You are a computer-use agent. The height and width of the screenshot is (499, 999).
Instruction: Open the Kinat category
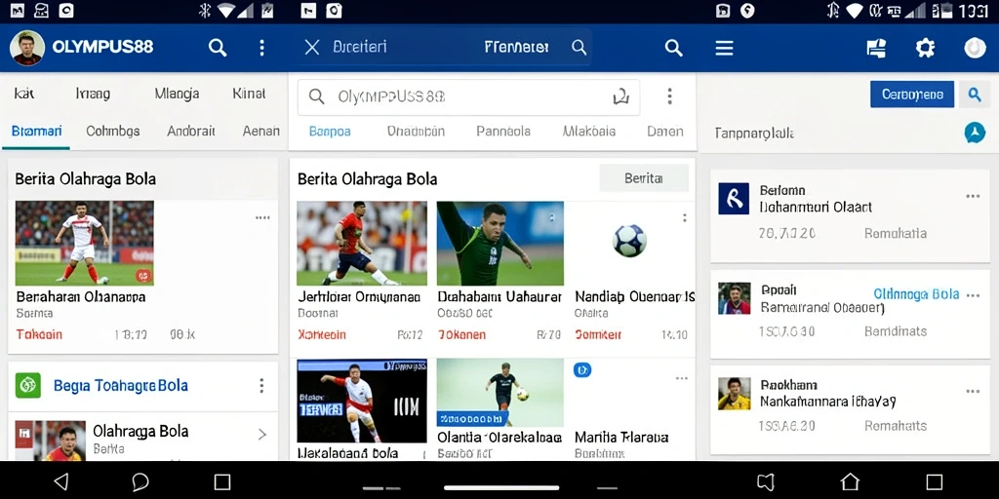[x=249, y=95]
